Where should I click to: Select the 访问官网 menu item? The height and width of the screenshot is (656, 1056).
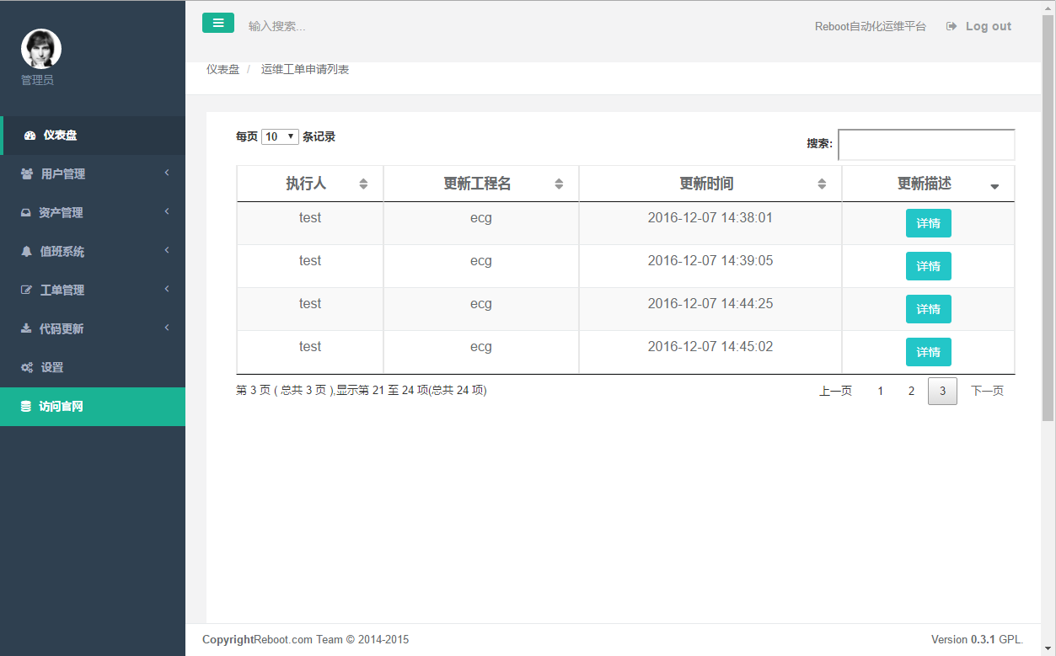[63, 406]
